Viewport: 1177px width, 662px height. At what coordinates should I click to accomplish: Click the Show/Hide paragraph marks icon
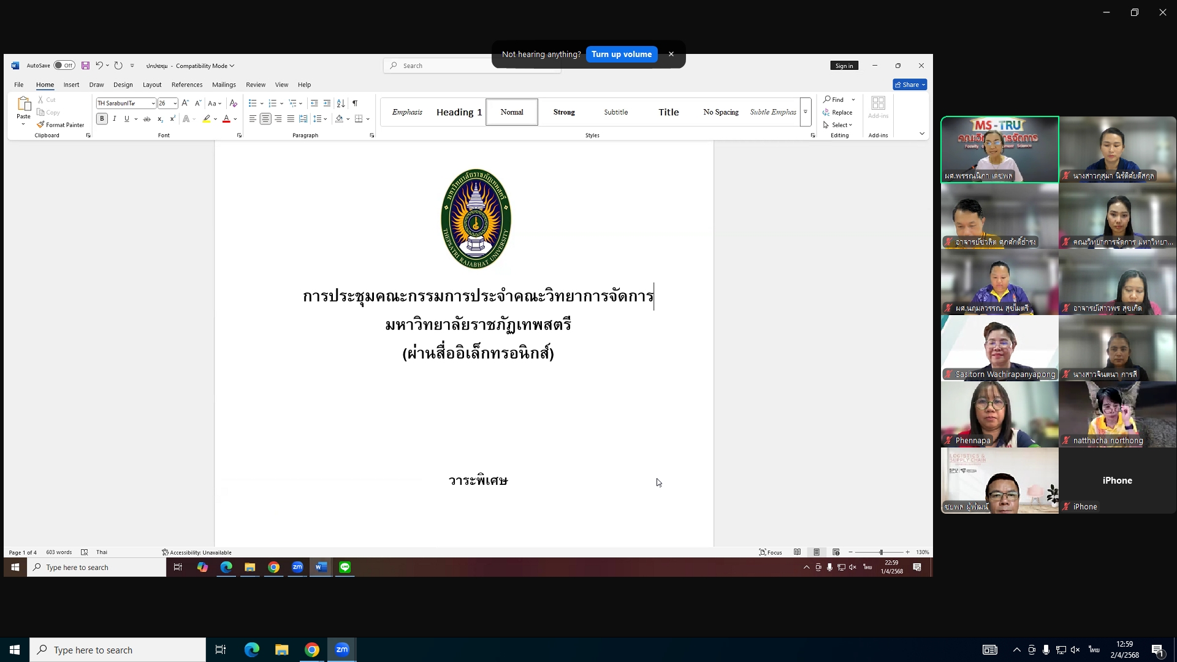355,103
